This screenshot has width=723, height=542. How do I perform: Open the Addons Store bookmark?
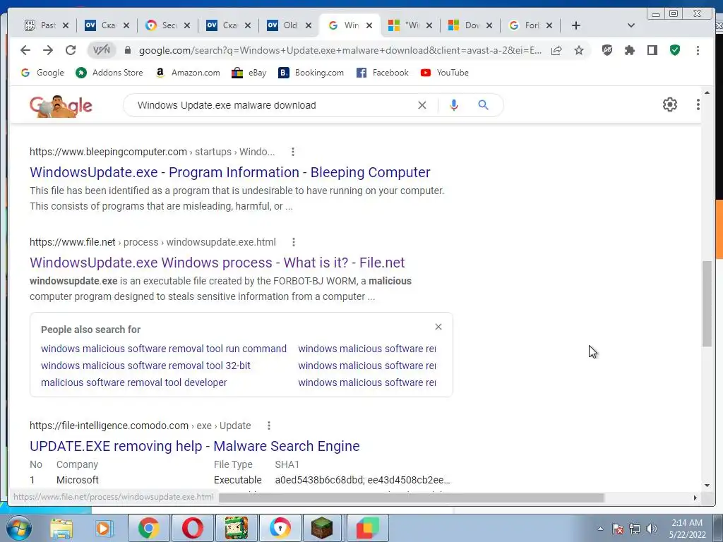109,73
